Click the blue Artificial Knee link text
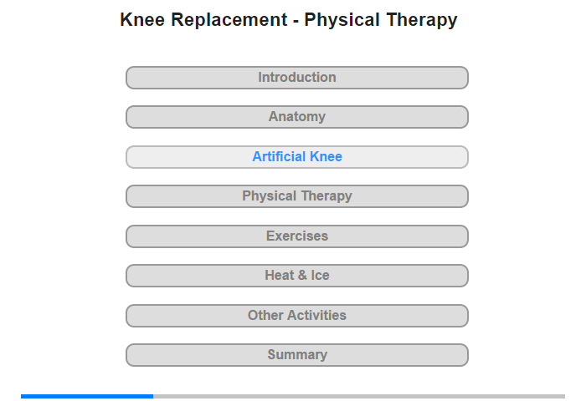This screenshot has height=401, width=586. click(x=296, y=157)
